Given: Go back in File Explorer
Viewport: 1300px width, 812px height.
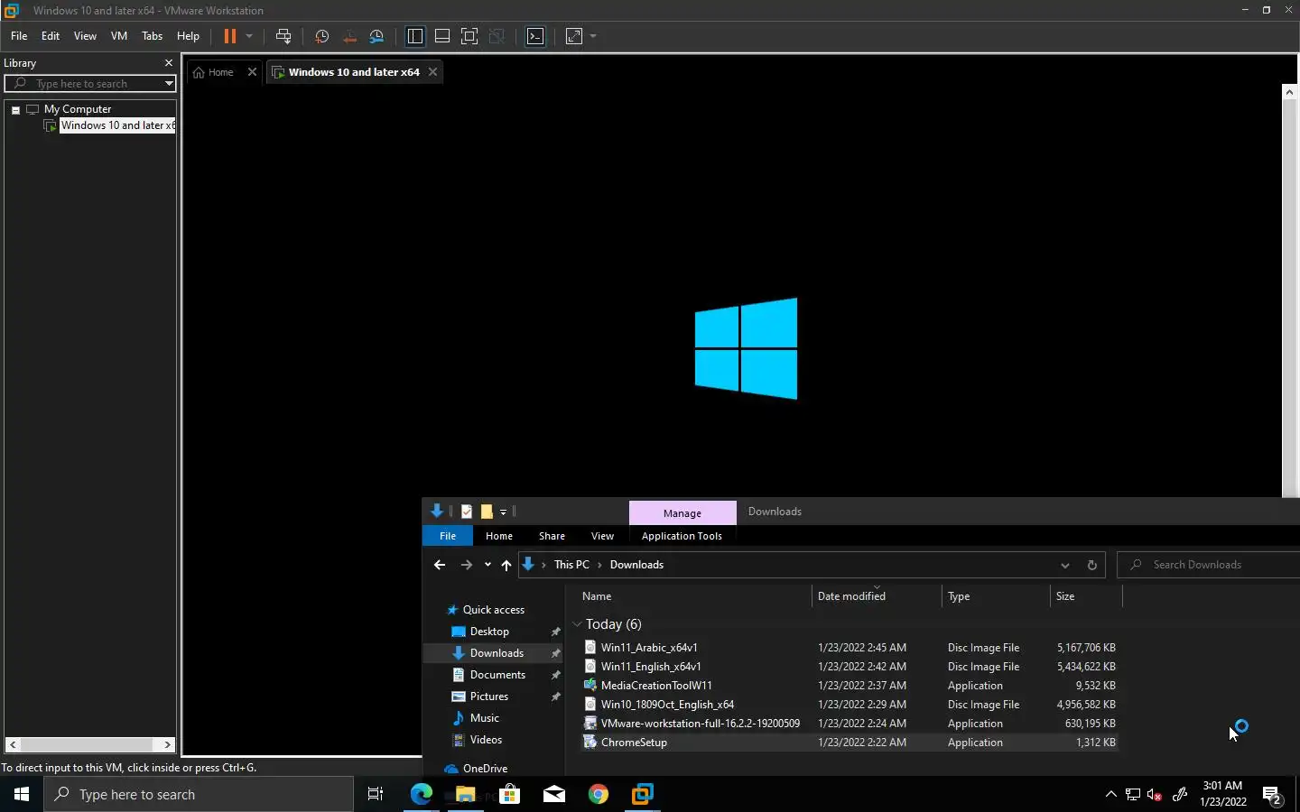Looking at the screenshot, I should coord(440,565).
